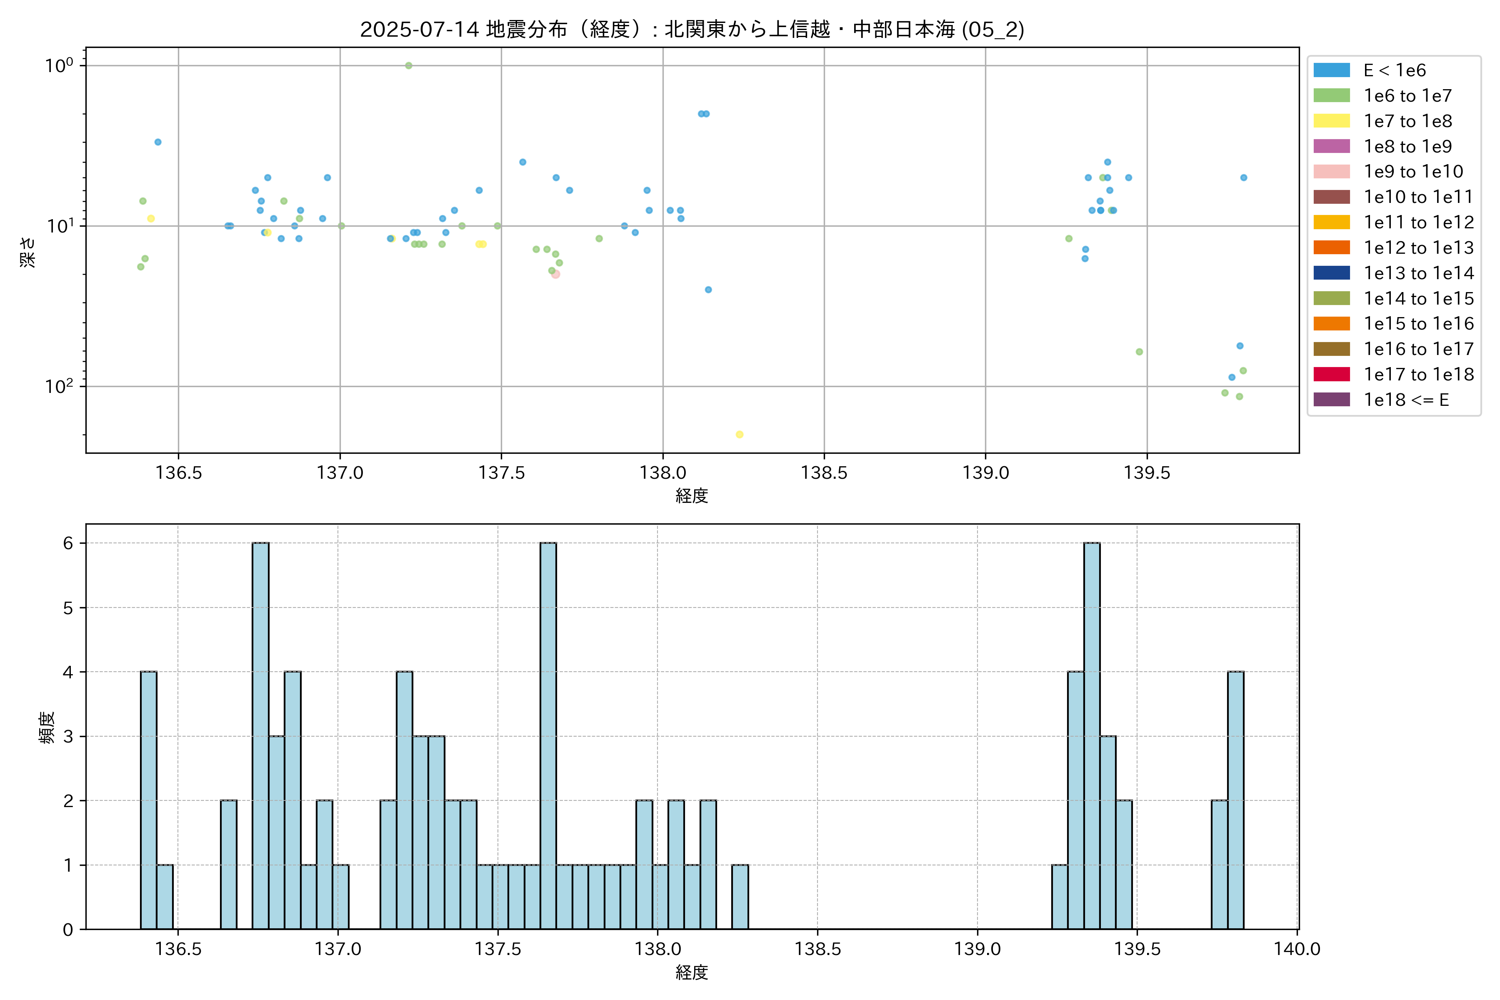Select the navy 1e13 to 1e14 swatch

coord(1331,273)
